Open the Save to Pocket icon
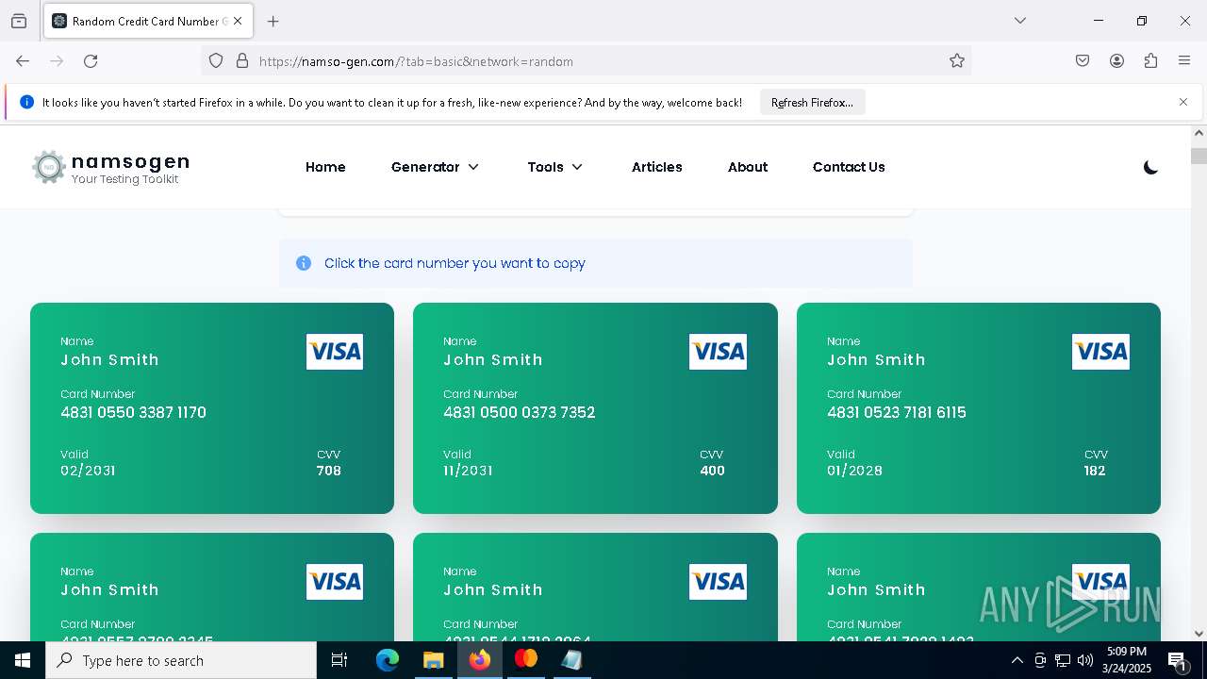Viewport: 1207px width, 679px height. point(1083,61)
